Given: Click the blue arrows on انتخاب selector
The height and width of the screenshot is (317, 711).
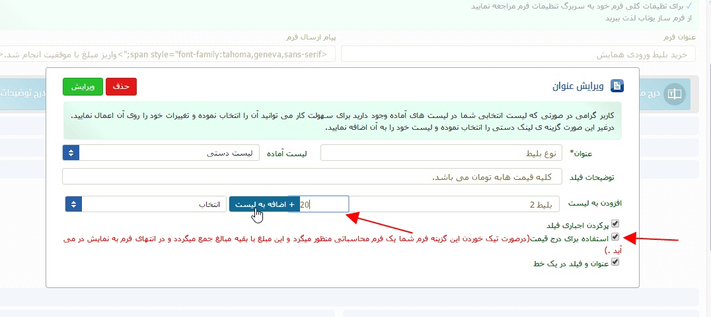Looking at the screenshot, I should (x=73, y=204).
